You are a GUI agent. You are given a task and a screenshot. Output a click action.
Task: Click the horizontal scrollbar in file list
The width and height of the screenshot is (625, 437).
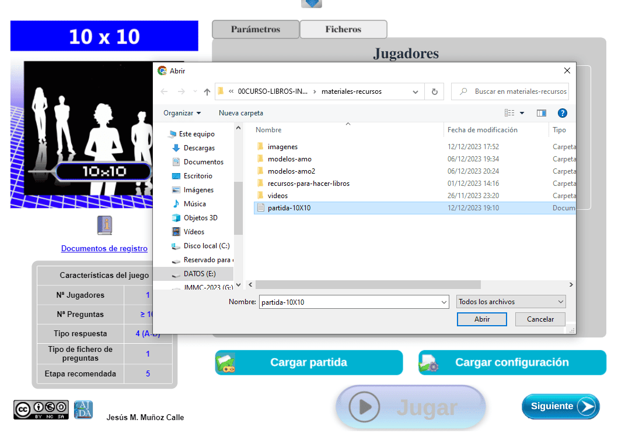tap(368, 284)
